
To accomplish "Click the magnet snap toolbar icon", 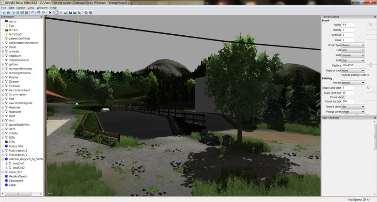I will click(x=61, y=13).
